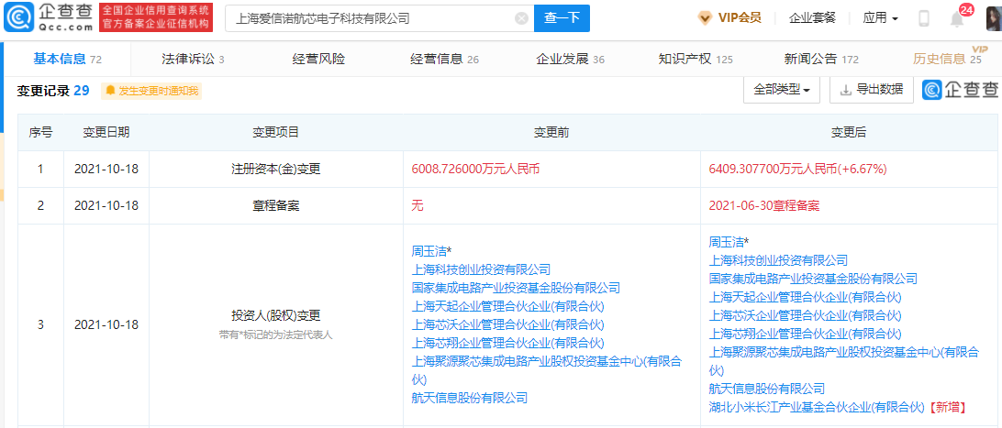Click the 查一下 search button
Viewport: 1002px width, 428px height.
coord(562,18)
